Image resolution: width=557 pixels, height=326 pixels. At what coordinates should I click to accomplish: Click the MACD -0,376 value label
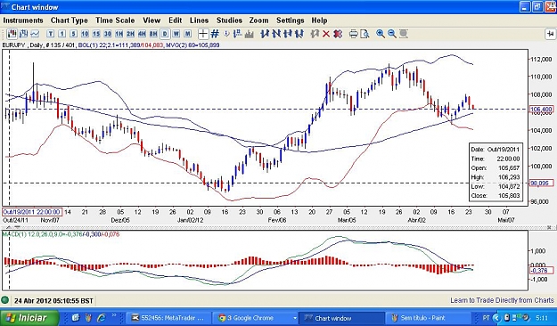point(541,271)
